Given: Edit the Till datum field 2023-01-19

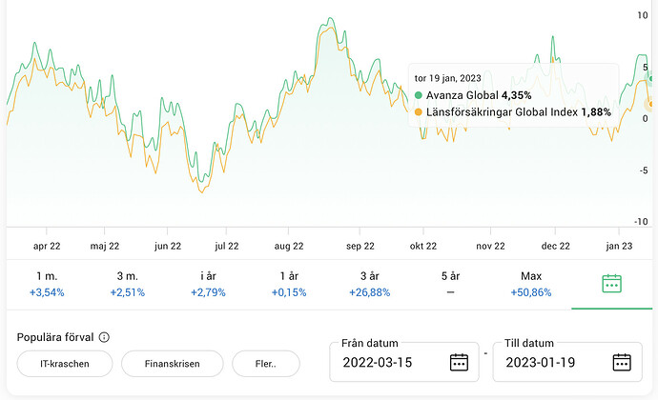Looking at the screenshot, I should (x=567, y=362).
